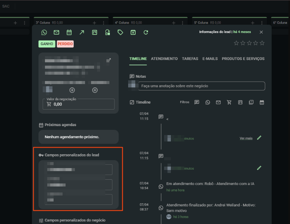This screenshot has height=224, width=290.
Task: Click the lock/unlock device icon
Action: [108, 32]
